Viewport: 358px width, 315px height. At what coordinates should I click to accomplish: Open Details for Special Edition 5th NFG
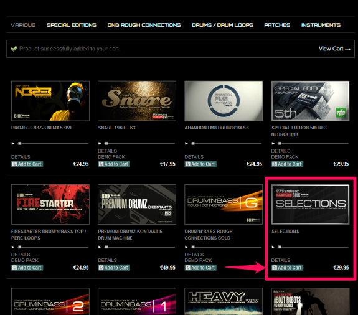click(281, 151)
